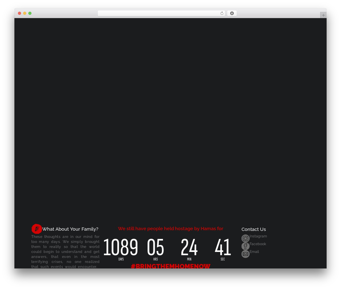
Task: Follow the Instagram text link
Action: coord(258,236)
